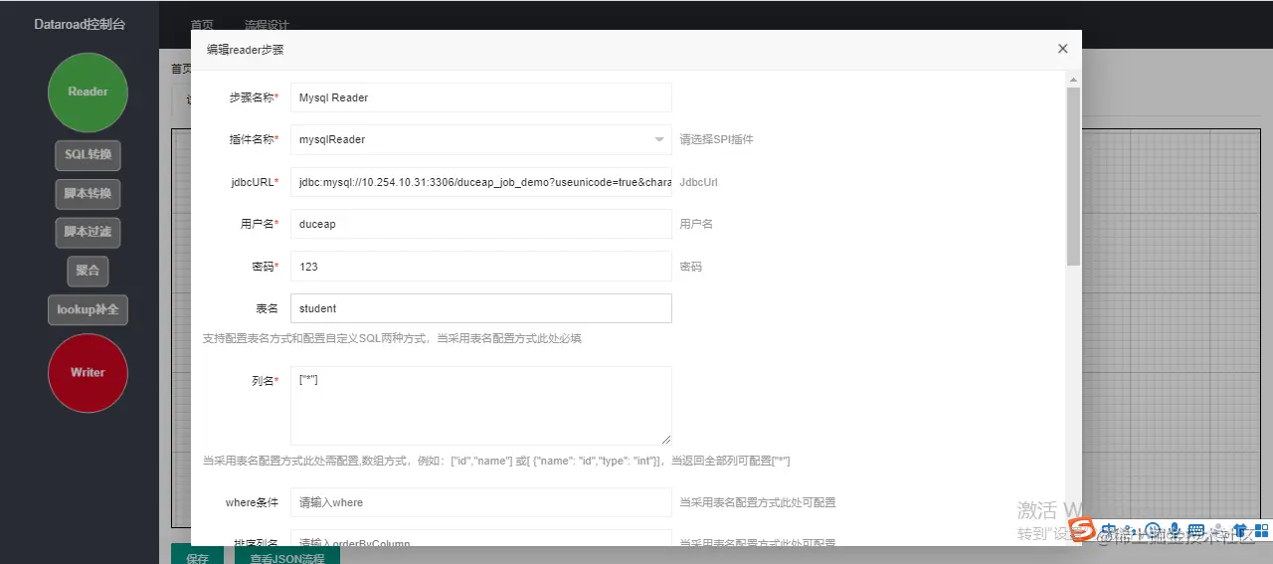This screenshot has width=1273, height=564.
Task: Click the 排序列名 orderByColumn field
Action: tap(481, 538)
